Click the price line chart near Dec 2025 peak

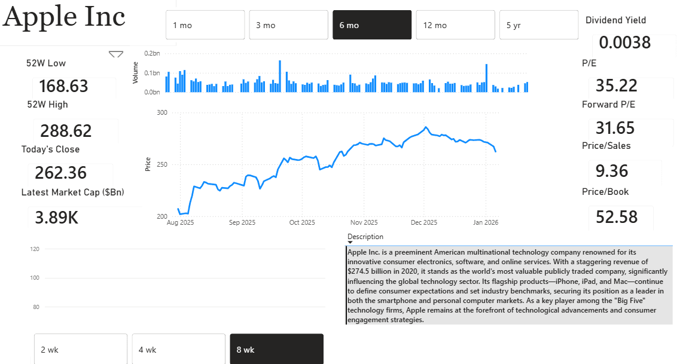point(426,127)
